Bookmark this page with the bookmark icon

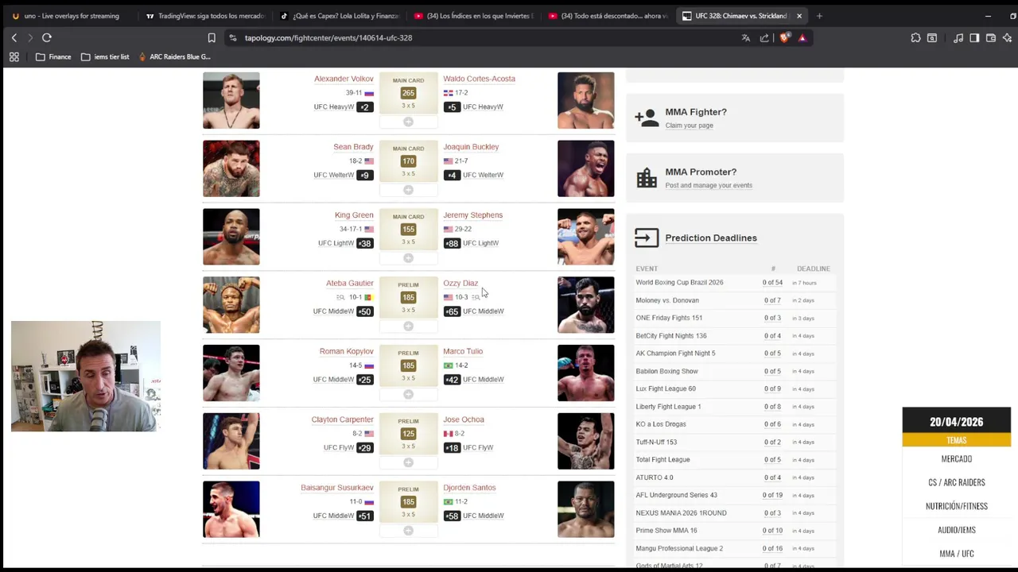pos(212,37)
